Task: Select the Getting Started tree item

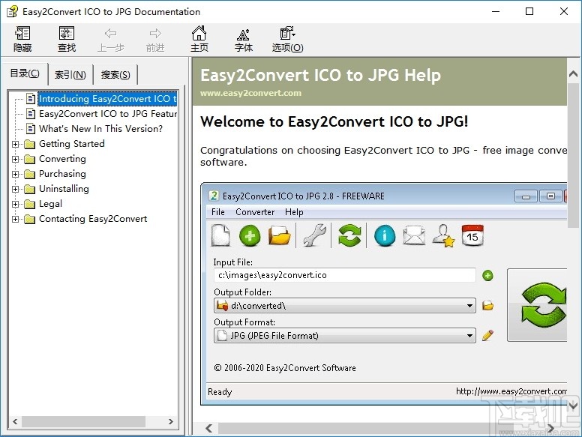Action: pos(72,144)
